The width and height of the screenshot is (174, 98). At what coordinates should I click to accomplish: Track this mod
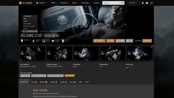coord(110,41)
